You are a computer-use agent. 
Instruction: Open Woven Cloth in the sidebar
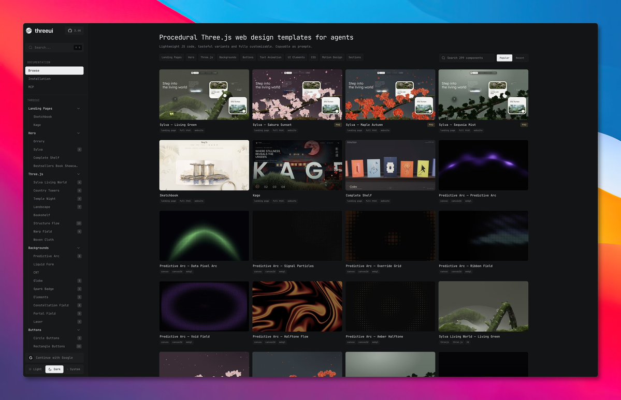point(44,240)
